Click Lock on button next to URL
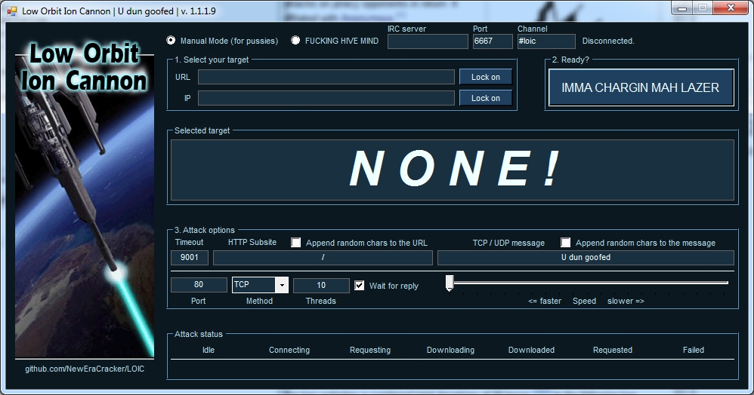This screenshot has height=395, width=754. pyautogui.click(x=485, y=77)
